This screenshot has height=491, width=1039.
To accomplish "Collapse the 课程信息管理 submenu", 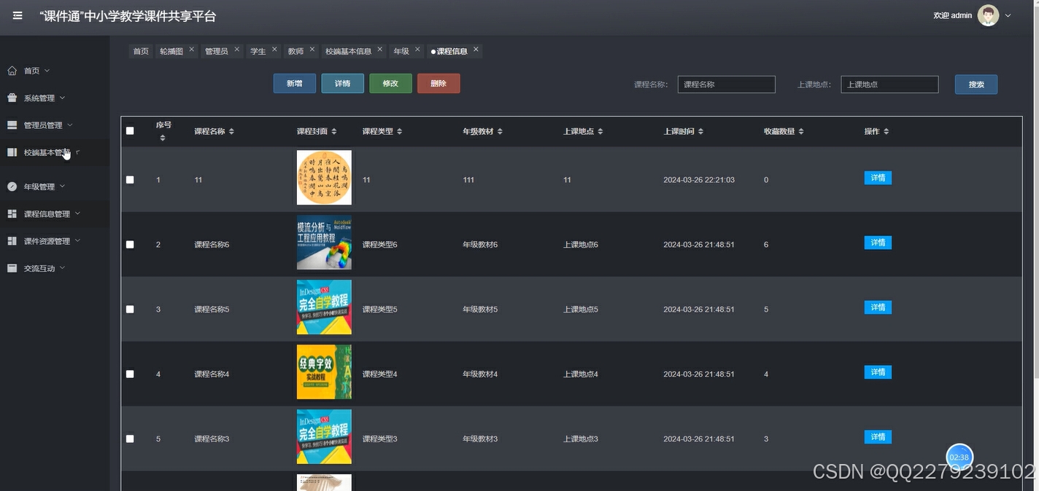I will [x=45, y=213].
